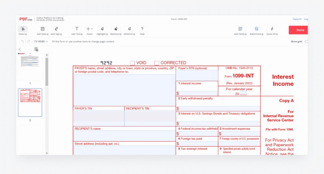Click the Select tool info dot
The height and width of the screenshot is (174, 324).
(x=26, y=34)
